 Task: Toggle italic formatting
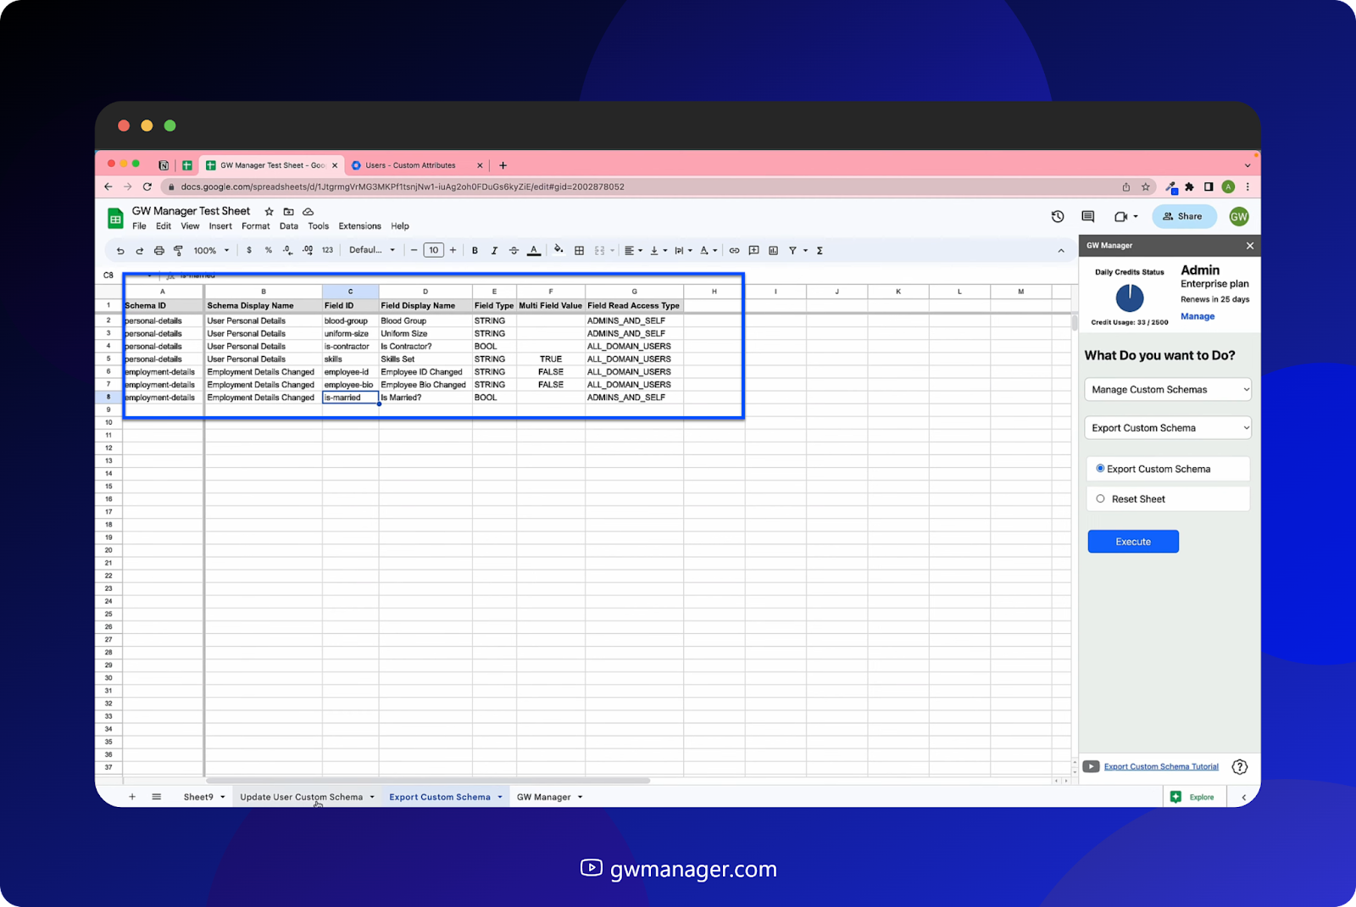coord(494,251)
